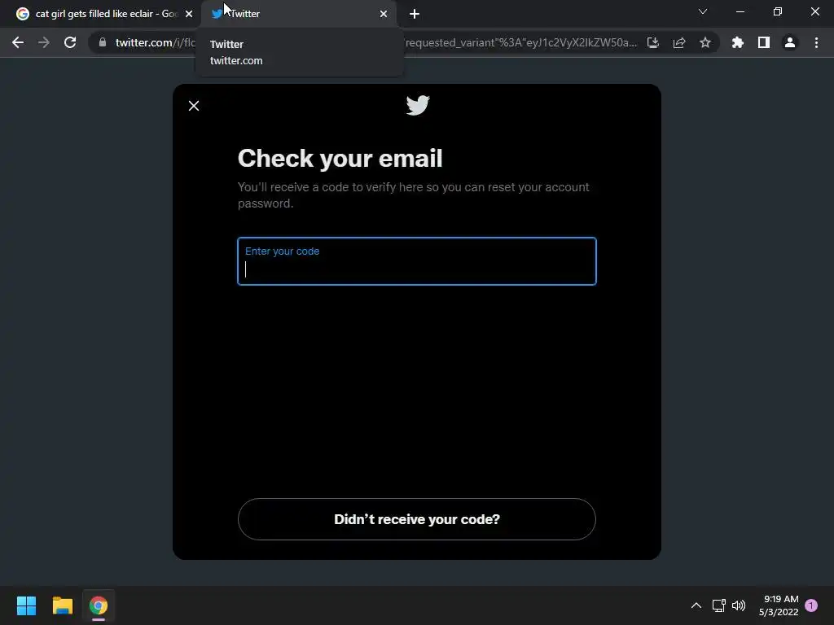Focus the Enter your code field

coord(417,261)
